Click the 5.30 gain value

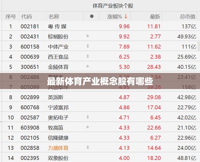click(x=124, y=67)
